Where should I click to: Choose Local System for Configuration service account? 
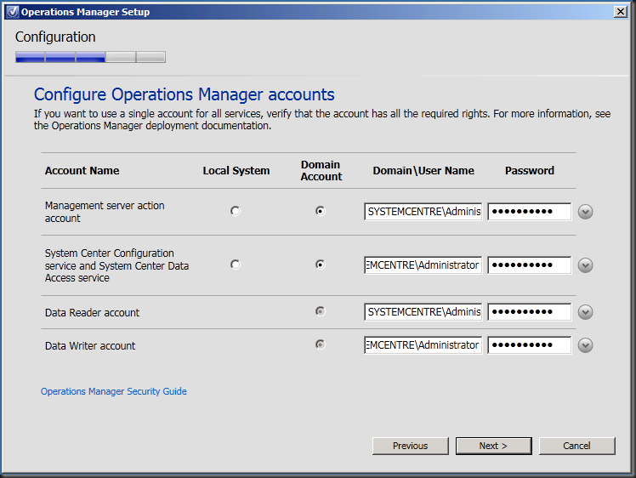pos(236,265)
